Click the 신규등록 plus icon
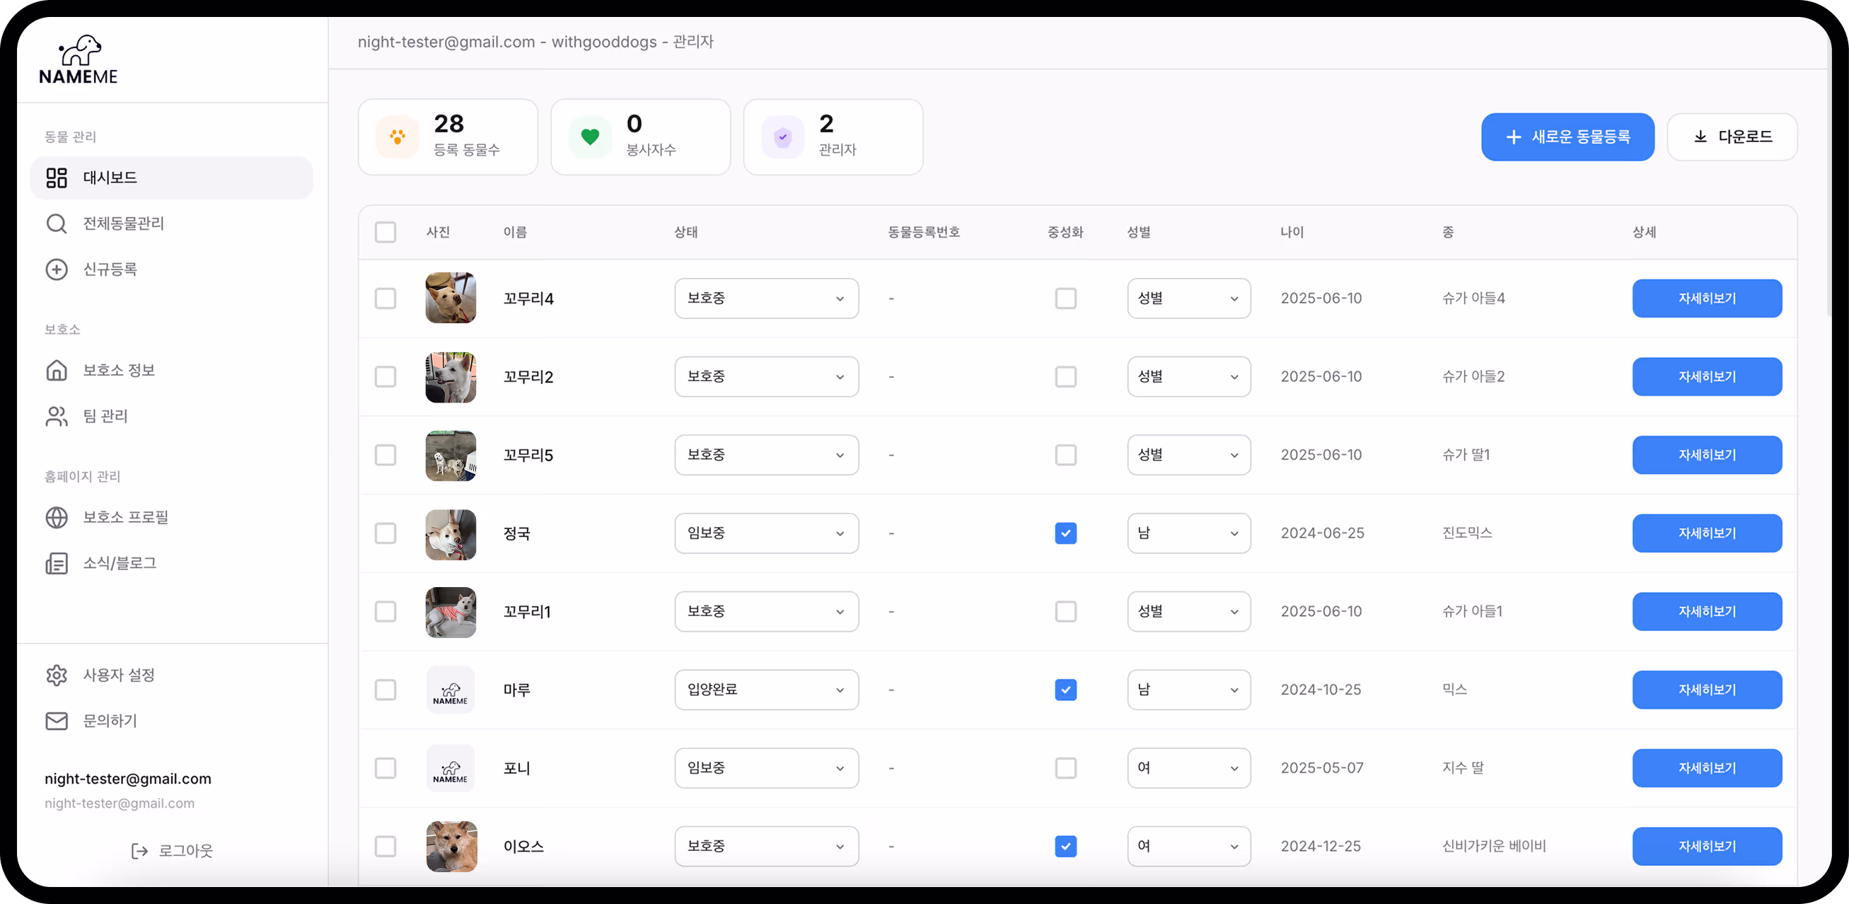Image resolution: width=1849 pixels, height=904 pixels. pyautogui.click(x=57, y=270)
